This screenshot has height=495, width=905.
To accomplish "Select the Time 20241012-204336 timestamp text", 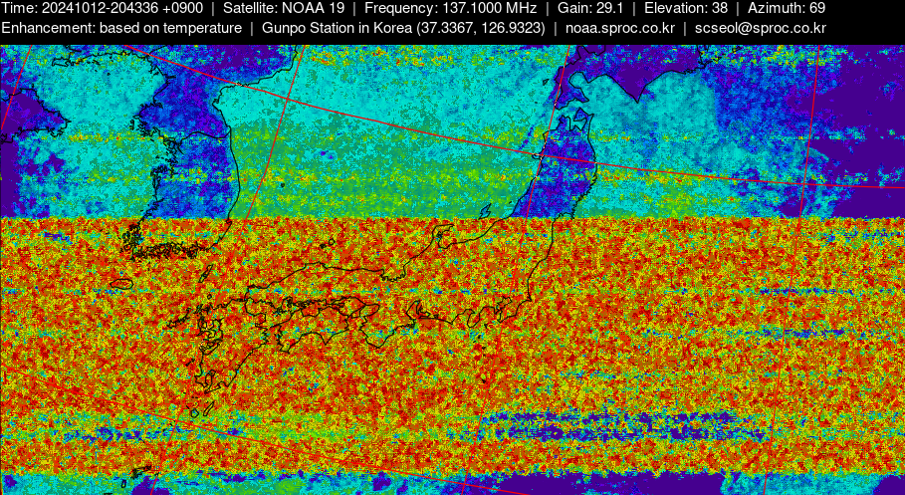I will click(x=102, y=8).
